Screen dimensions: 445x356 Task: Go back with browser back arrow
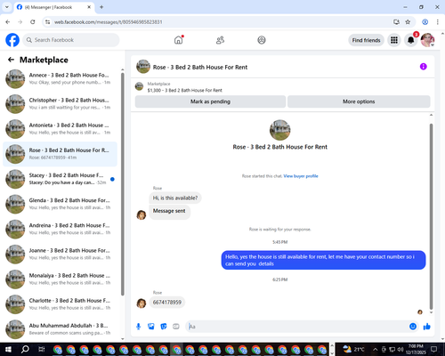point(8,22)
